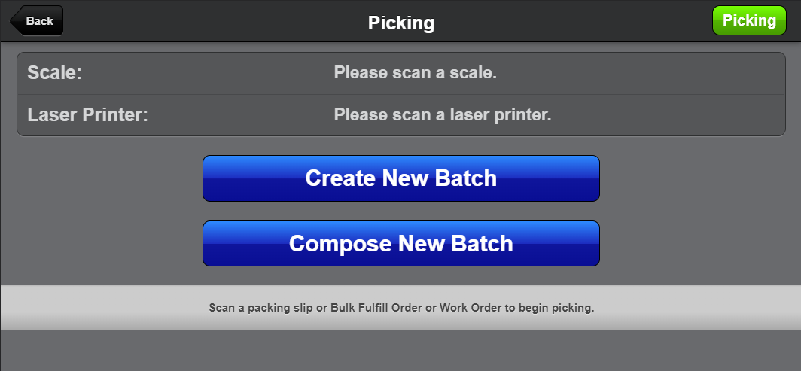Start a new batch with Create New Batch

tap(400, 178)
